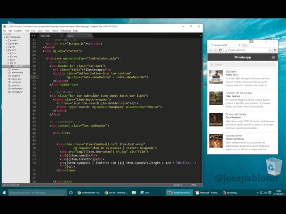Image resolution: width=286 pixels, height=214 pixels.
Task: Open Piratas del Caribe entry
Action: pyautogui.click(x=243, y=121)
